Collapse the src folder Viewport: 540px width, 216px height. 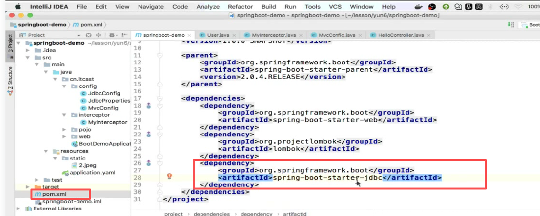point(28,57)
